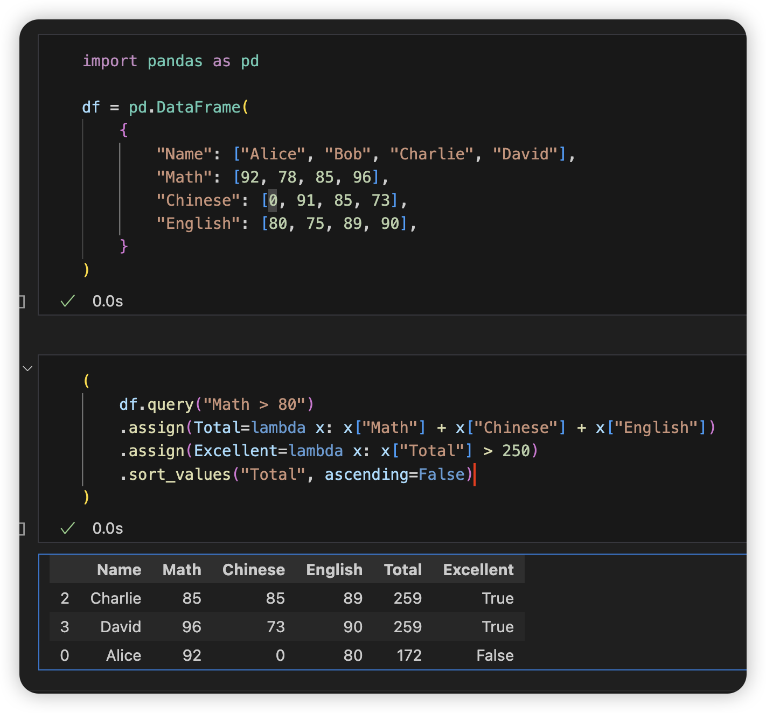Click 'df.query' in second cell

(157, 404)
